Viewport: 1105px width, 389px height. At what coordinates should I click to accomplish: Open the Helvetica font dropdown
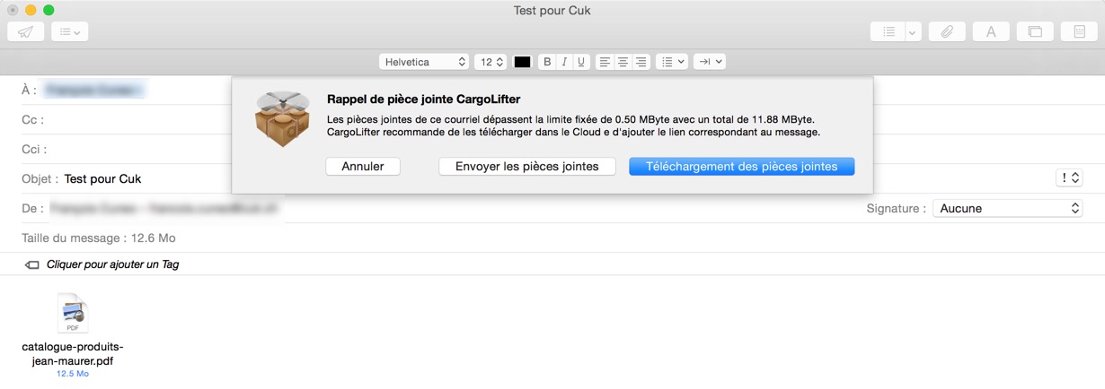(x=424, y=62)
